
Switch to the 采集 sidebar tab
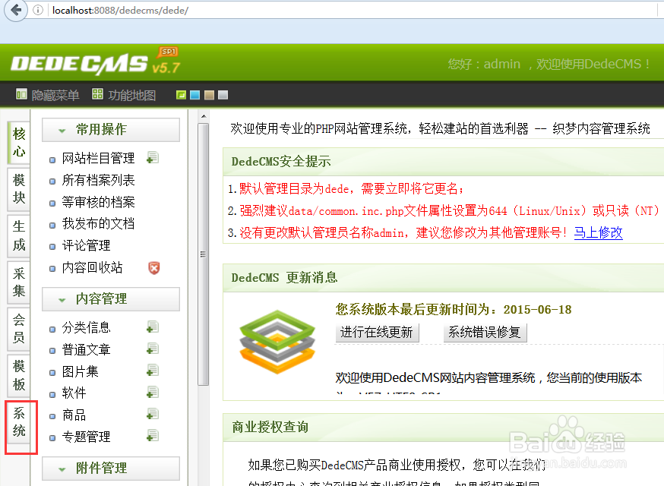click(19, 282)
